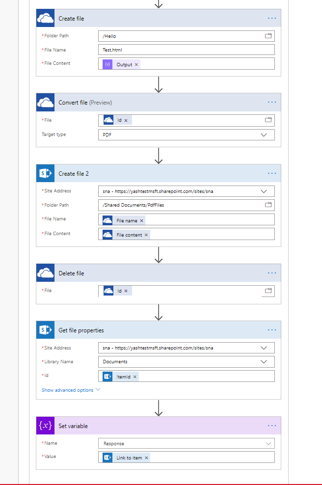
Task: Click the OneDrive icon on Delete file card
Action: (x=46, y=273)
